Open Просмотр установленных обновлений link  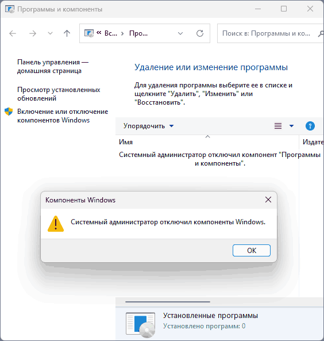pyautogui.click(x=59, y=94)
